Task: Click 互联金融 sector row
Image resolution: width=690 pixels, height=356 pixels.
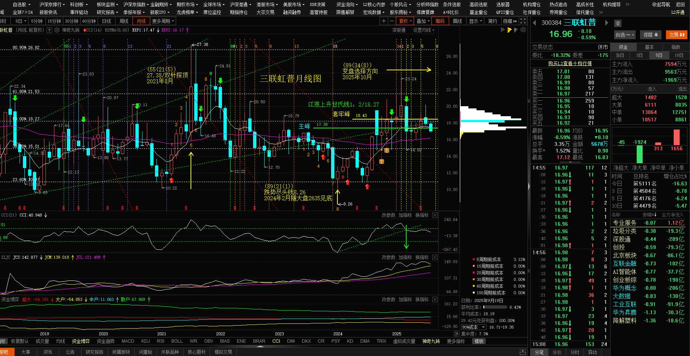Action: 649,263
